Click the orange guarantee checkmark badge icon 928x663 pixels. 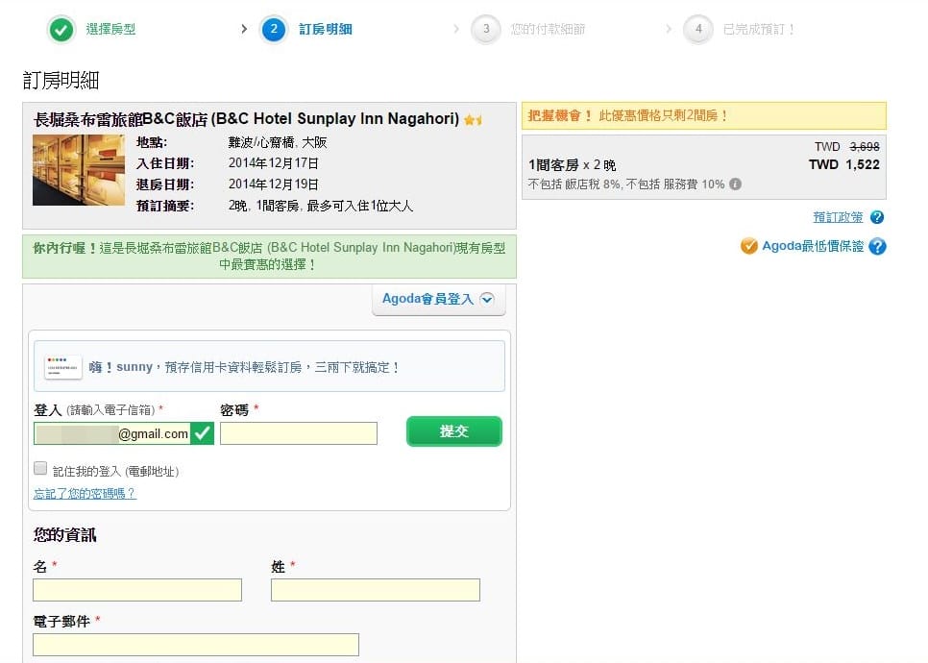coord(749,247)
